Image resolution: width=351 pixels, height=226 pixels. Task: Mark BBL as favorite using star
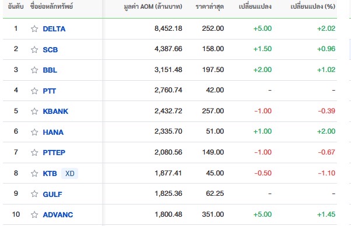click(34, 70)
